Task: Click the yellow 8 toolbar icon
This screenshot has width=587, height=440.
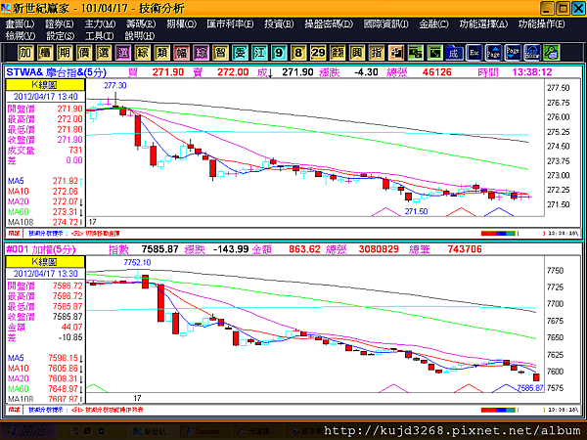Action: (x=298, y=53)
